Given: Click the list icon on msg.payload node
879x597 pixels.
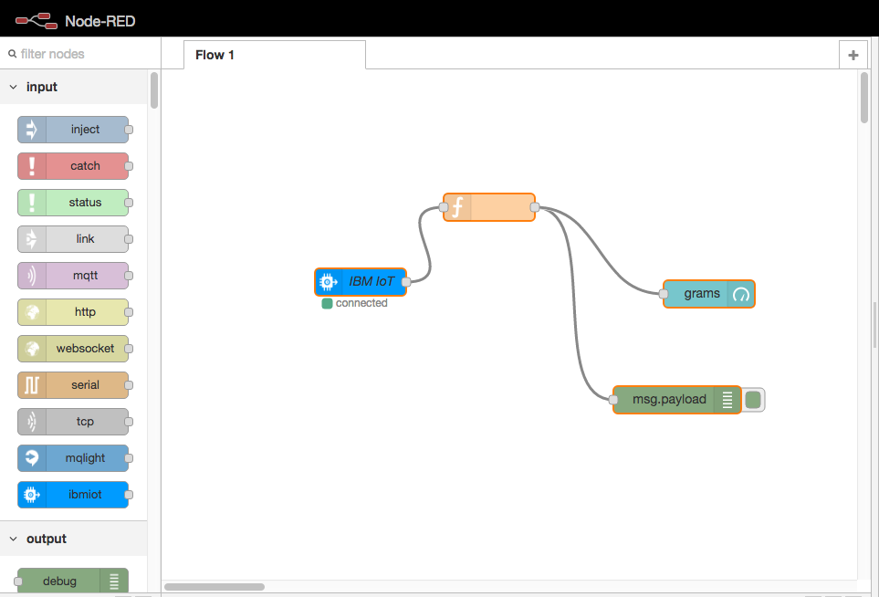Looking at the screenshot, I should 727,400.
